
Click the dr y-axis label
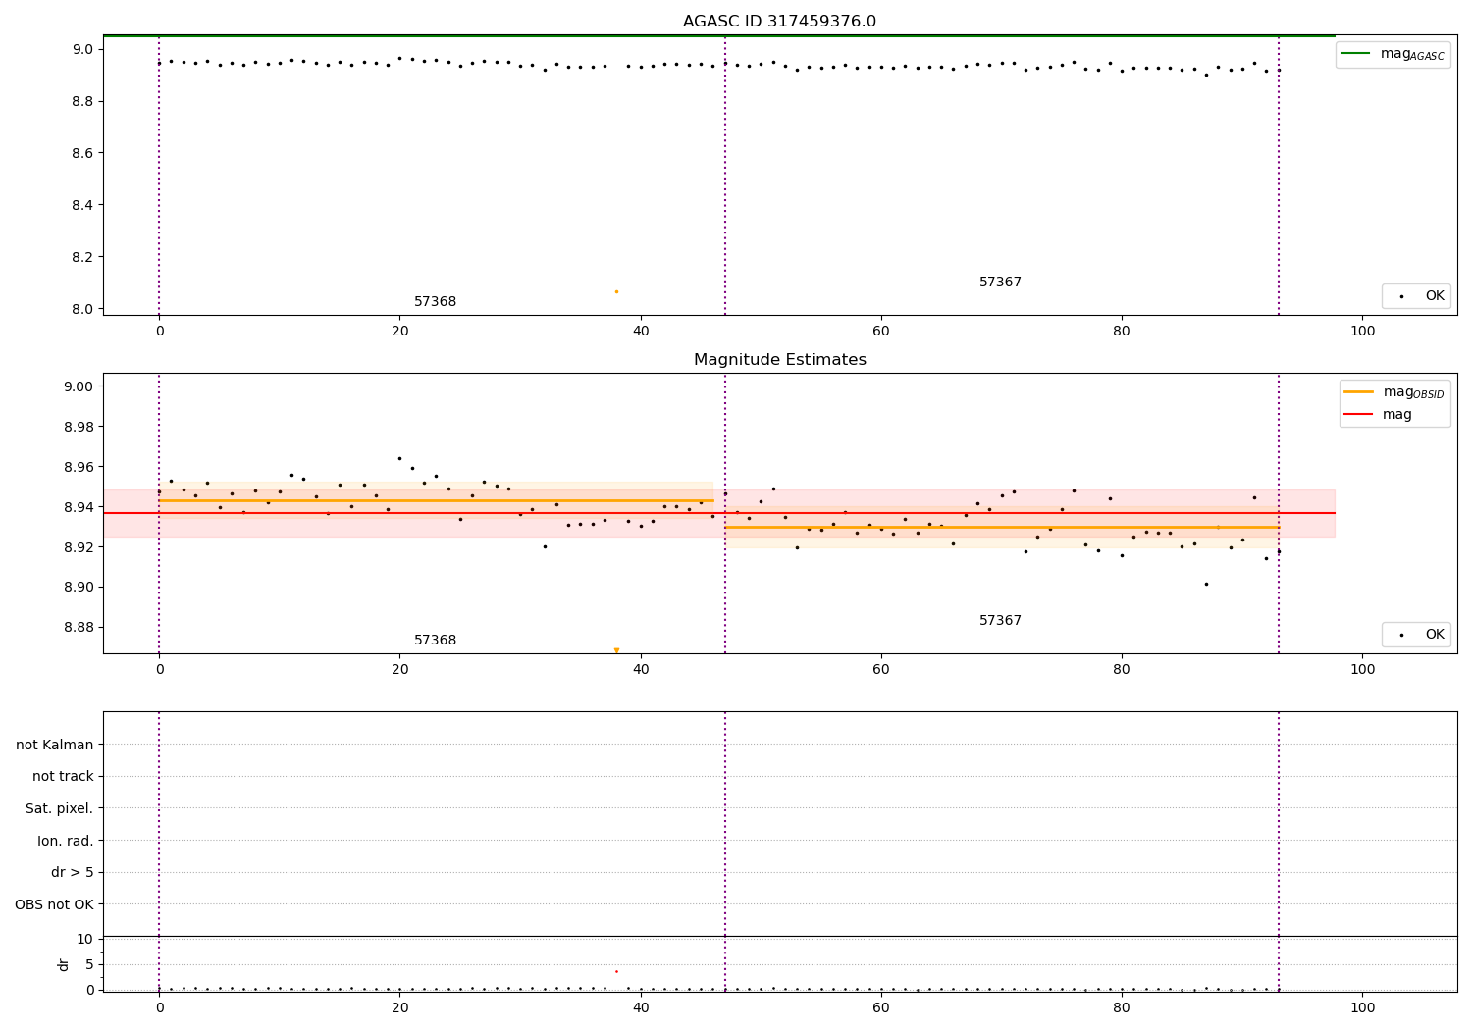pos(64,964)
